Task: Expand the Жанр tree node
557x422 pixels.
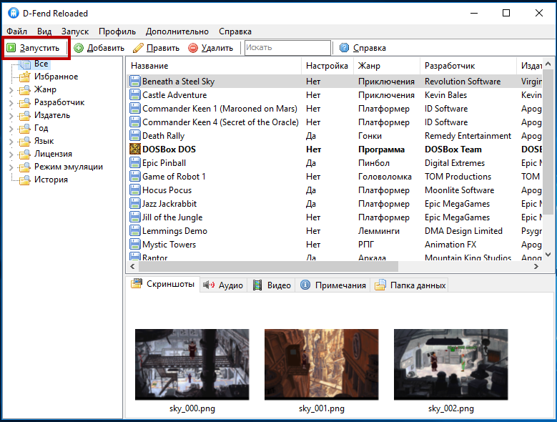Action: (11, 90)
